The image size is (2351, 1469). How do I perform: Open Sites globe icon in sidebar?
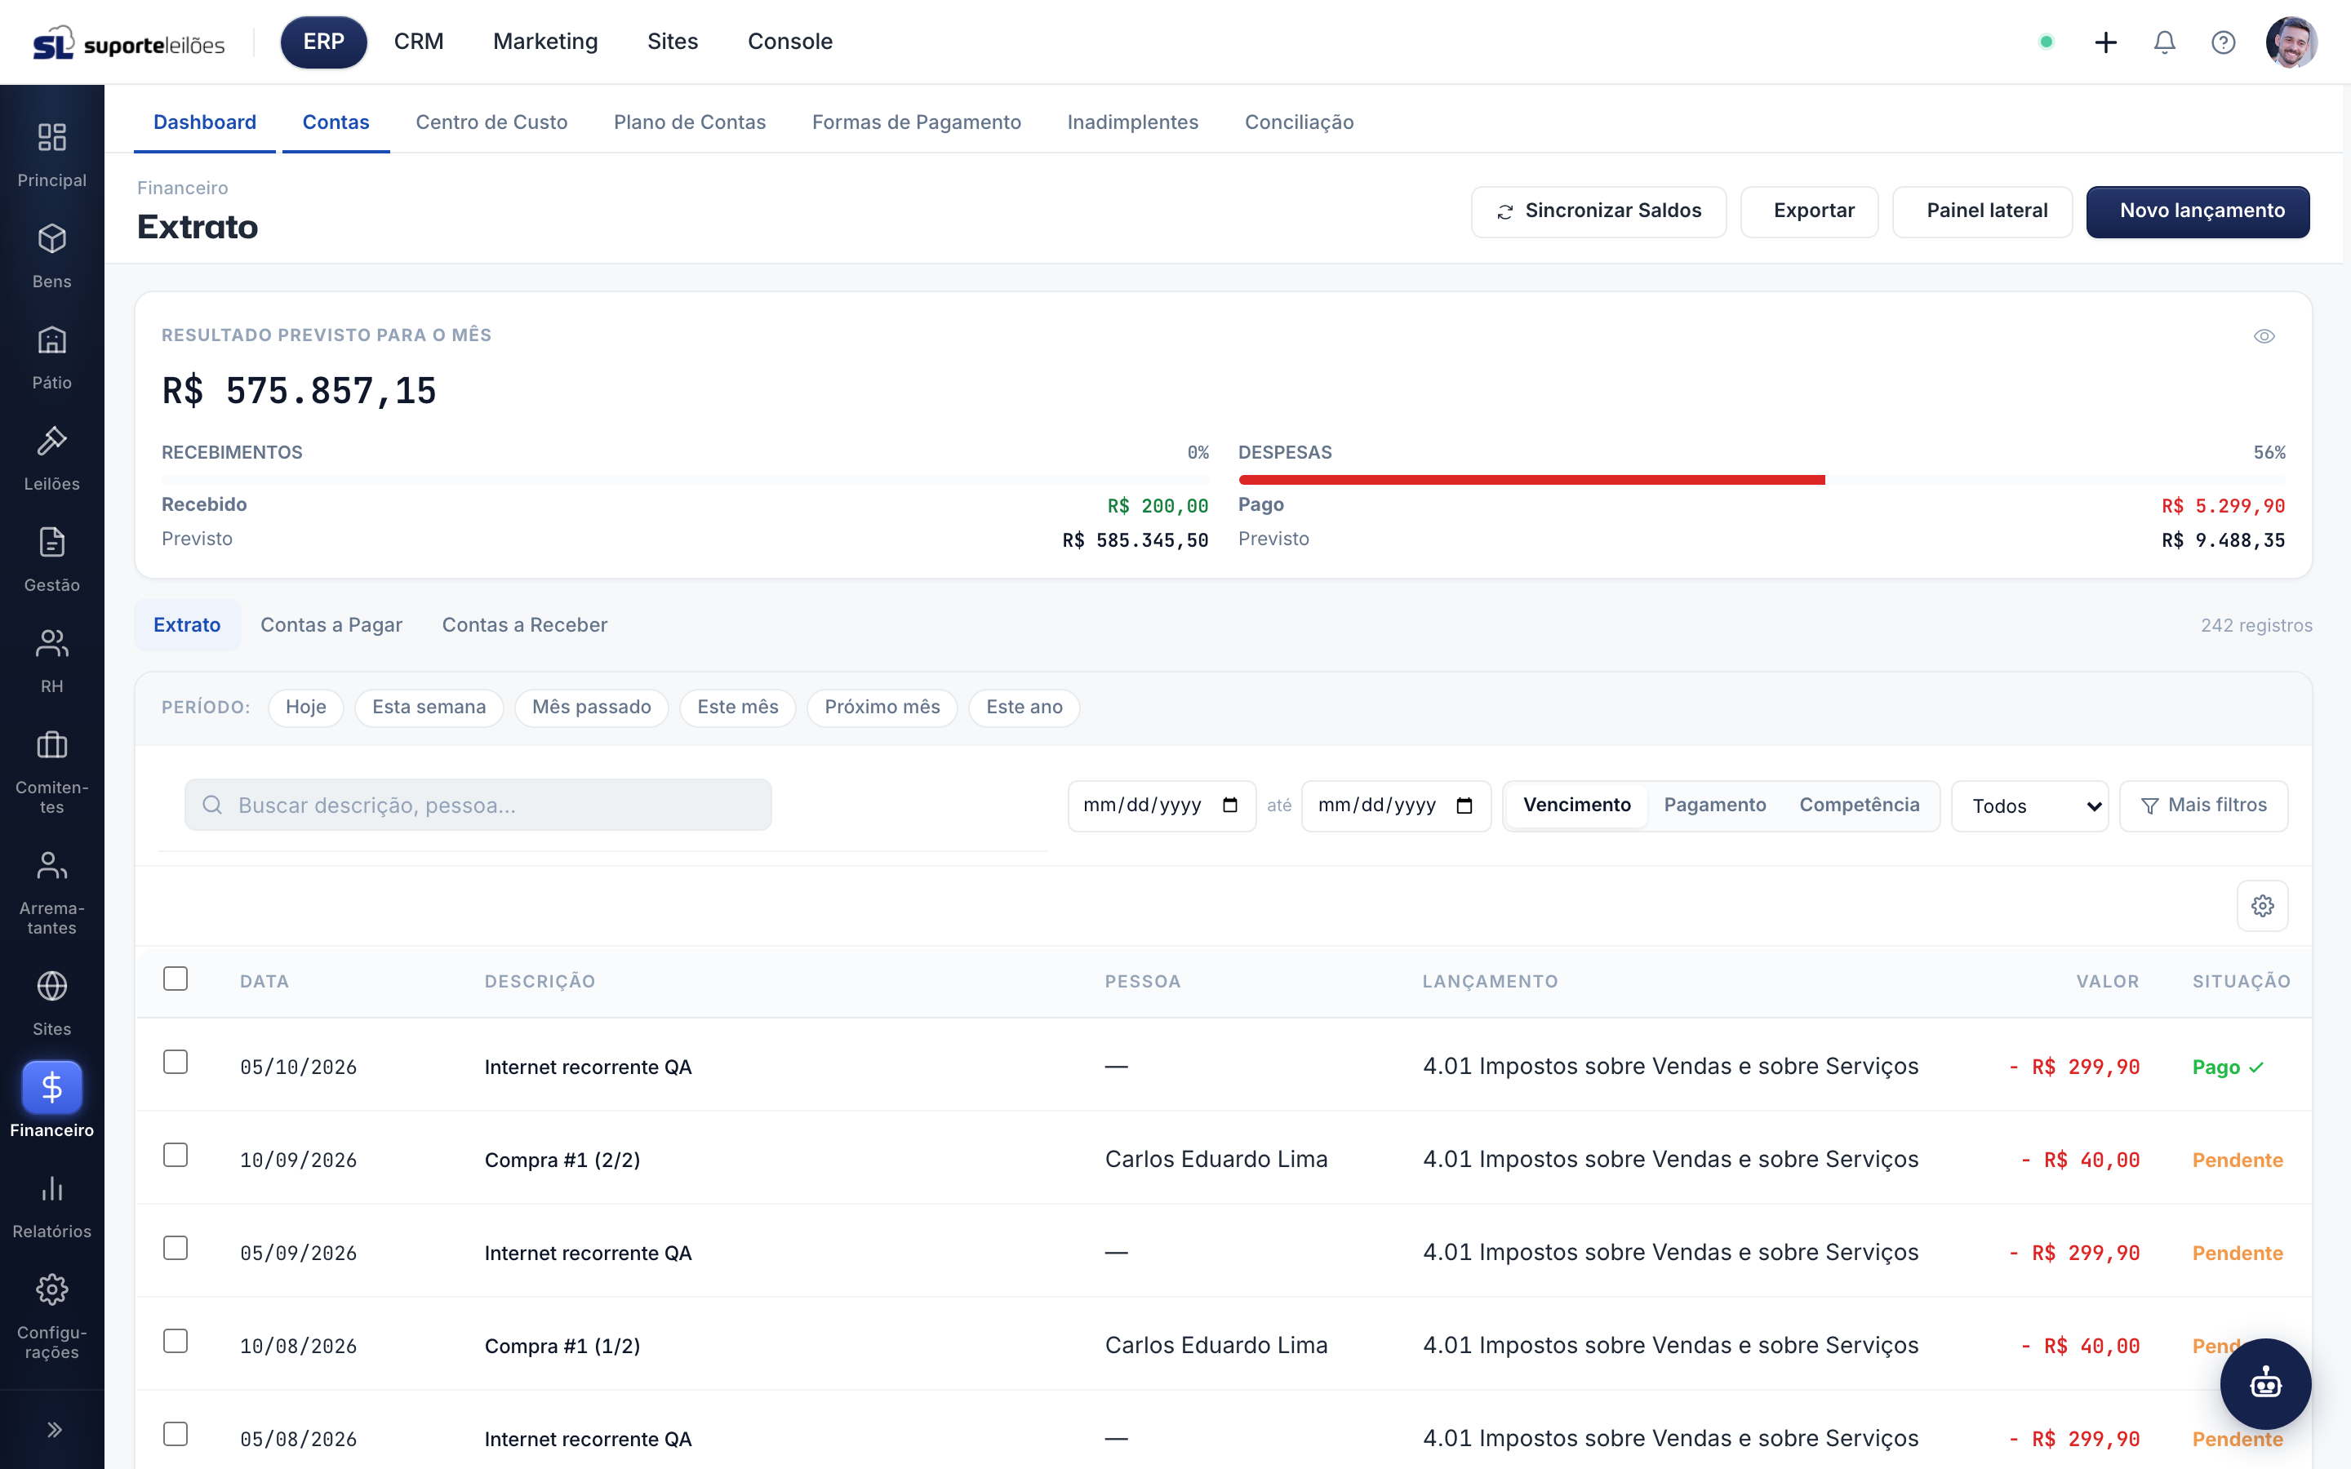tap(51, 985)
